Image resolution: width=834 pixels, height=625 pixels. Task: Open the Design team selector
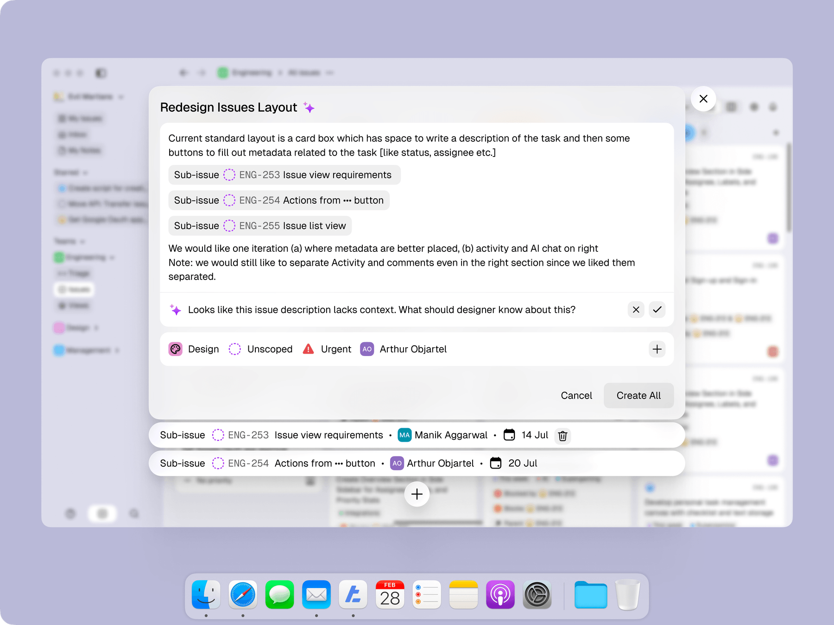(194, 349)
